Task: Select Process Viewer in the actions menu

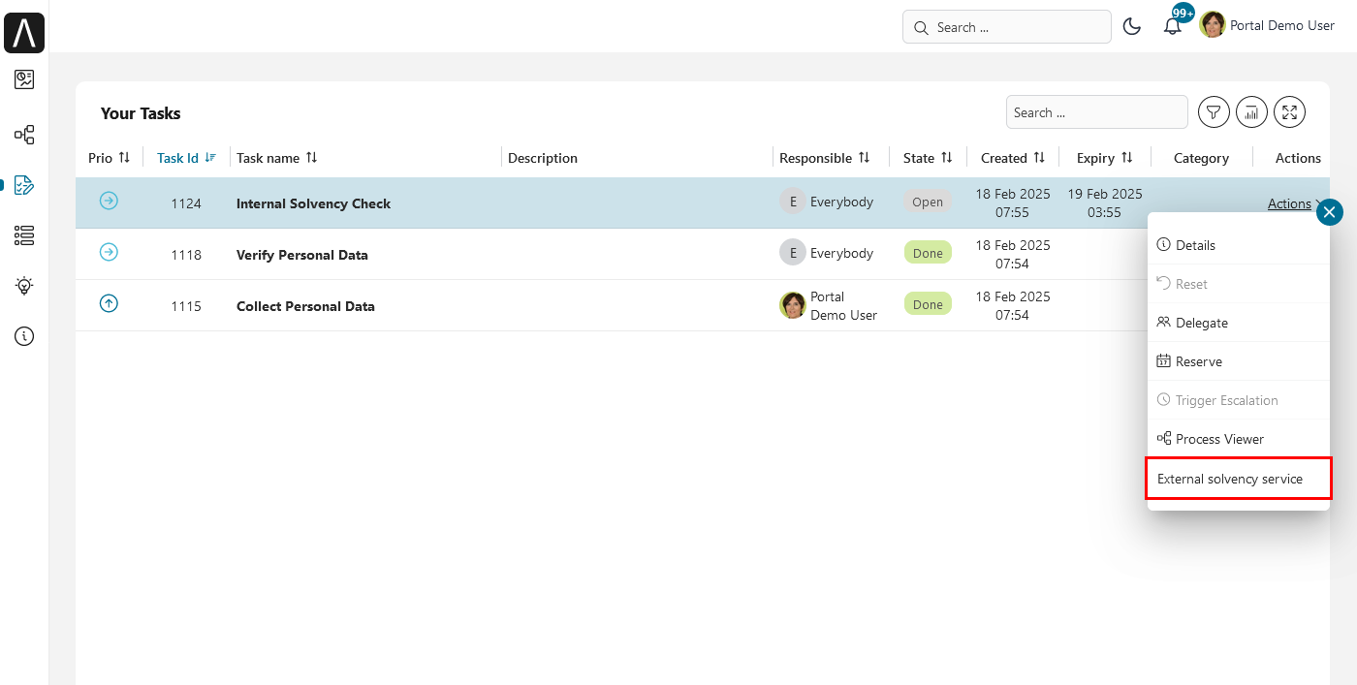Action: [x=1239, y=439]
